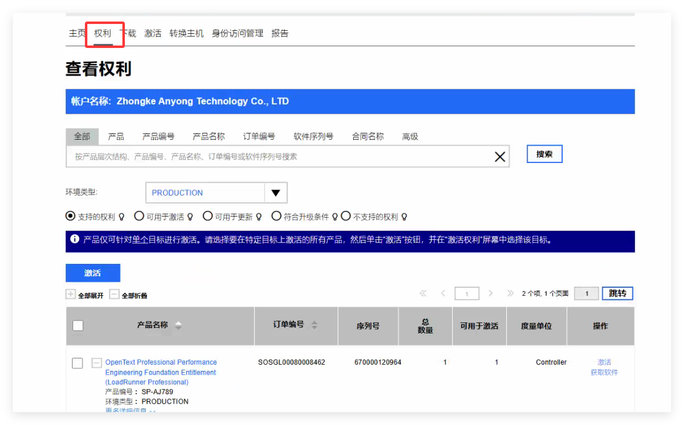The height and width of the screenshot is (425, 684).
Task: Click first-page double-arrow pagination icon
Action: [x=423, y=293]
